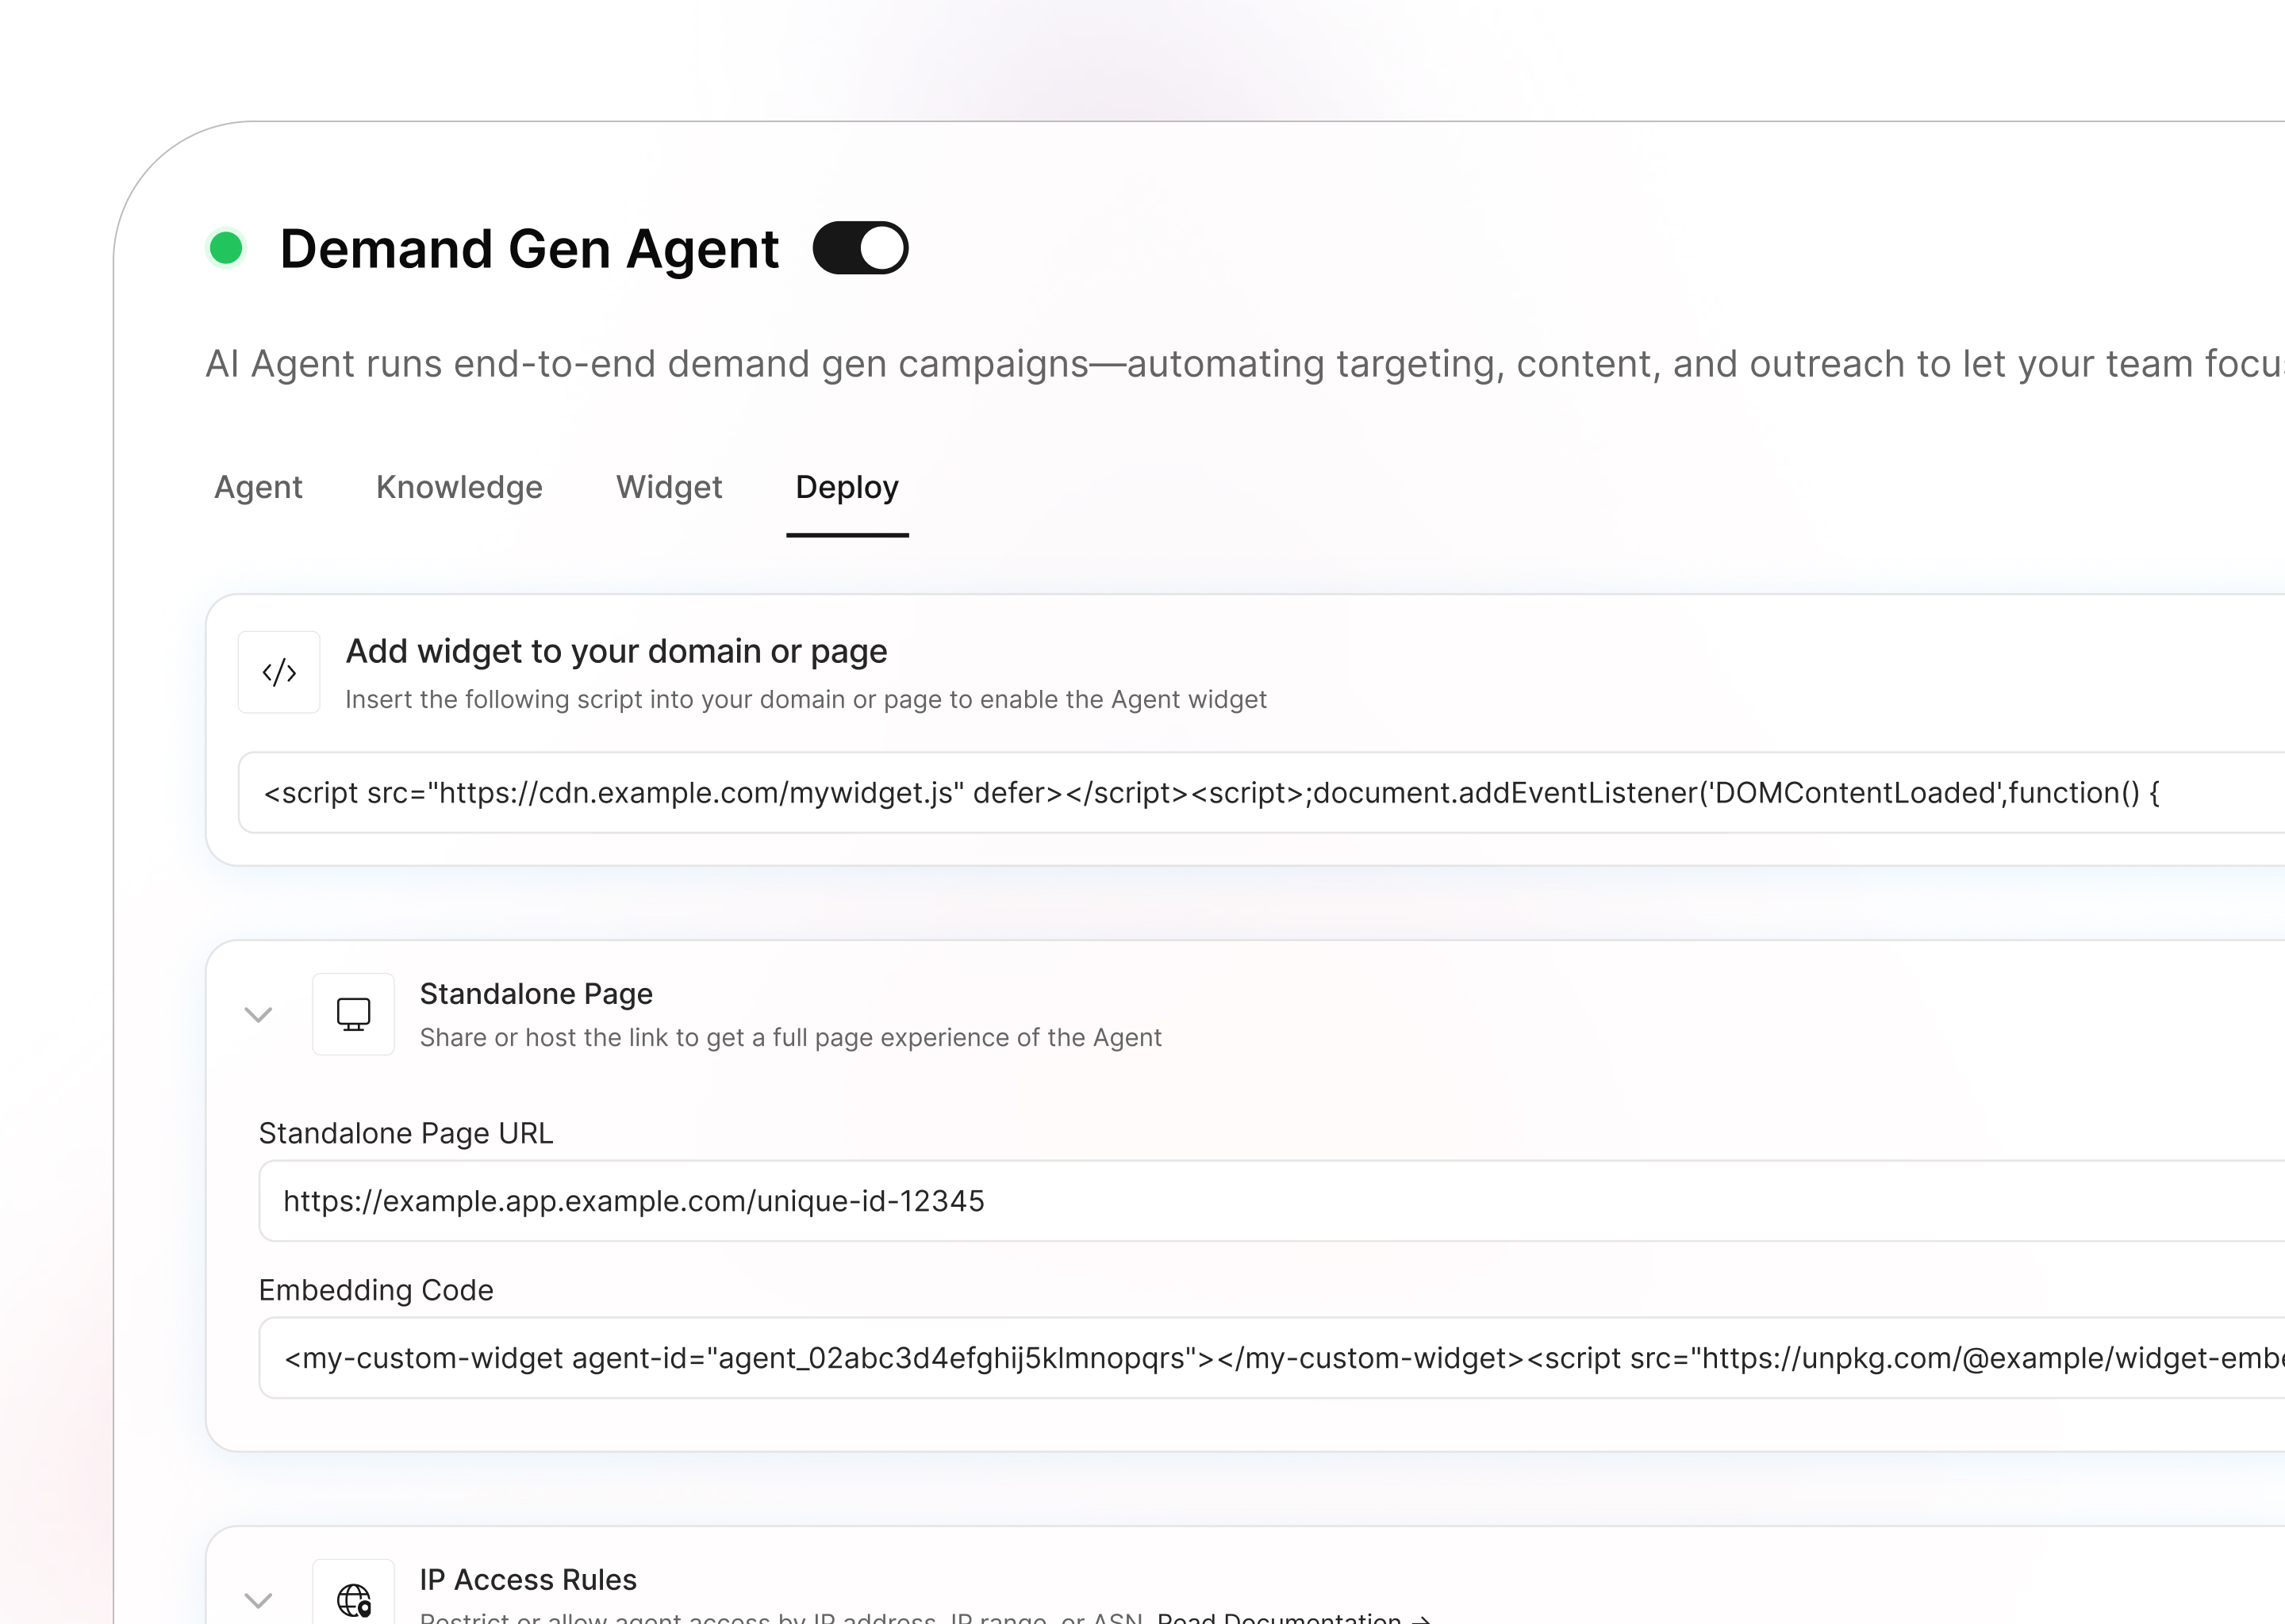
Task: Click the Demand Gen Agent title
Action: coord(529,249)
